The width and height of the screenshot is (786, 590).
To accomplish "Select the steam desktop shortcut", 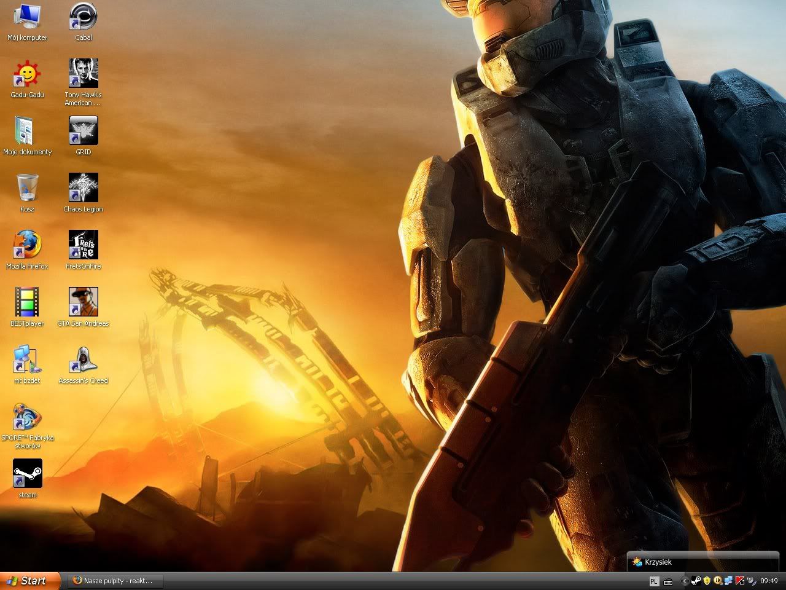I will point(27,479).
